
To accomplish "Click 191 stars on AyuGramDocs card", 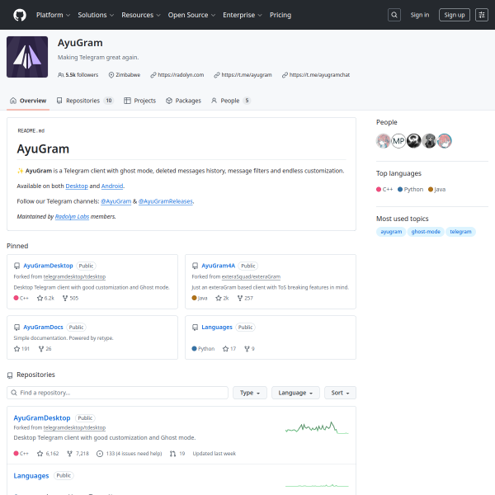I will pos(21,348).
